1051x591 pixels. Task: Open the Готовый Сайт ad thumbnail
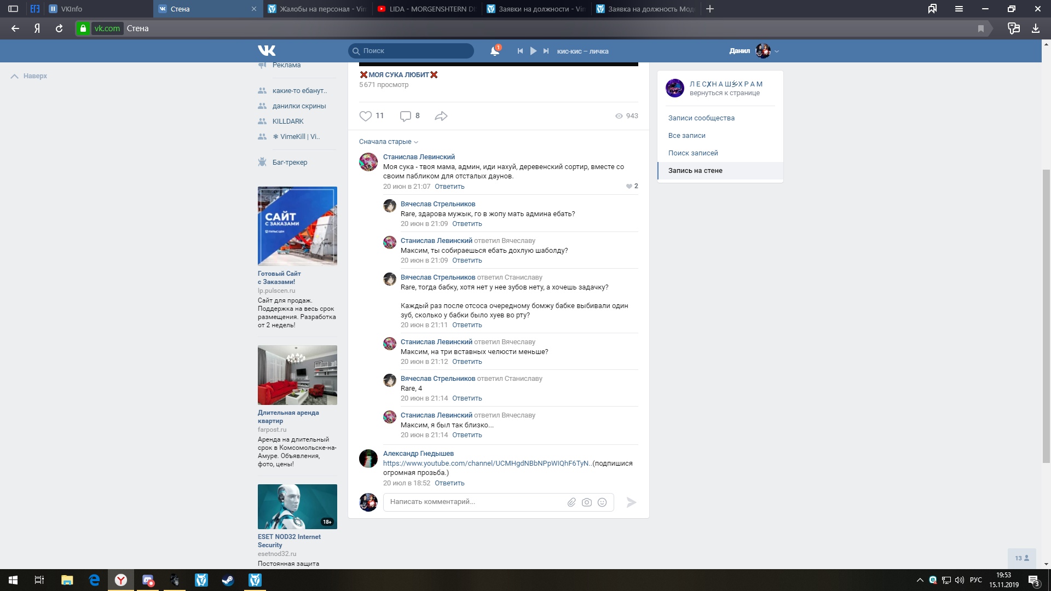click(297, 226)
